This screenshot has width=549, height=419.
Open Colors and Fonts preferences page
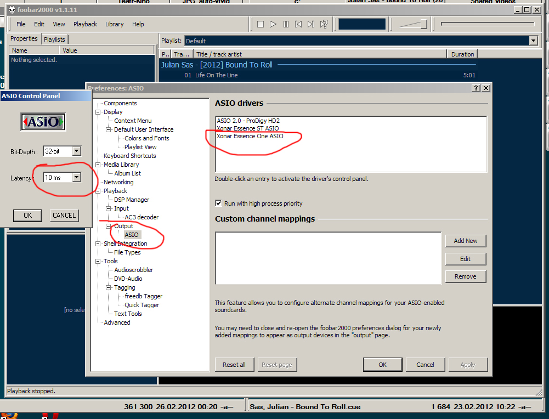click(x=146, y=138)
